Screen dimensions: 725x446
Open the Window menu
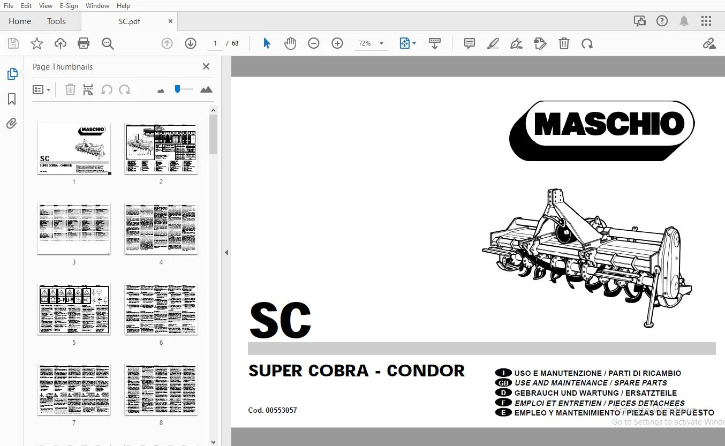pos(97,5)
